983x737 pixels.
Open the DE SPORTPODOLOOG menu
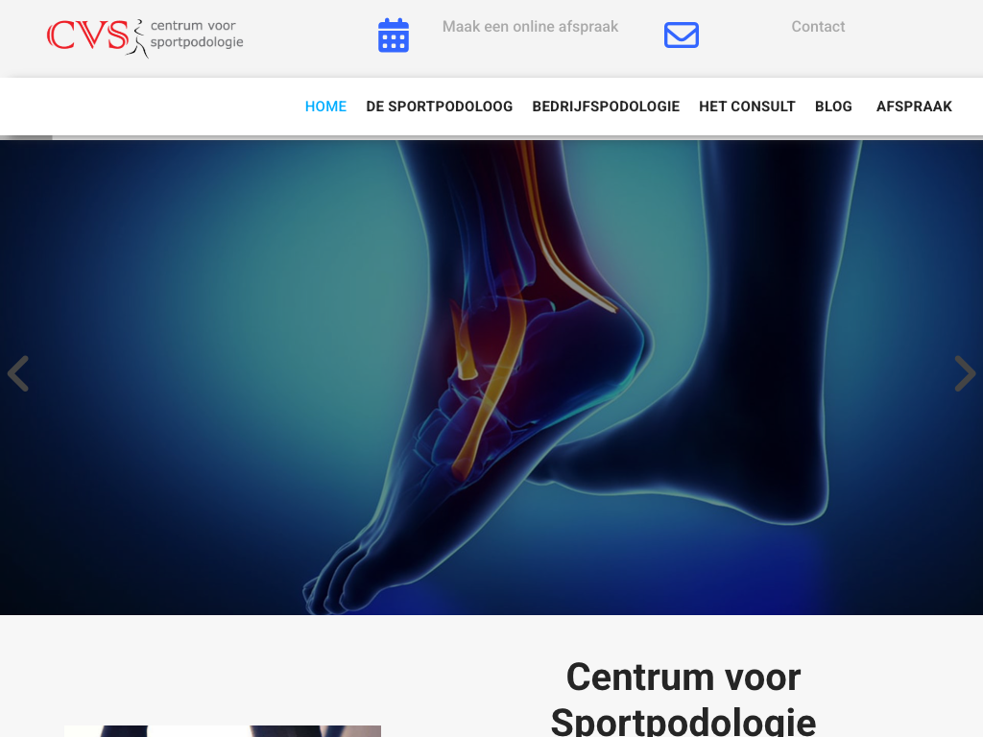[439, 107]
